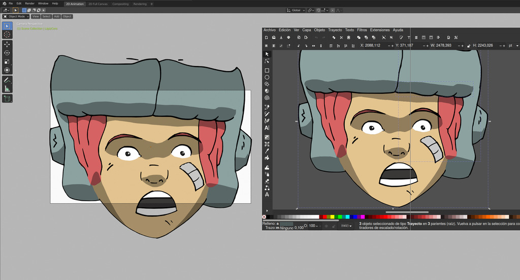Open Blender's File menu
The height and width of the screenshot is (280, 520).
tap(11, 4)
